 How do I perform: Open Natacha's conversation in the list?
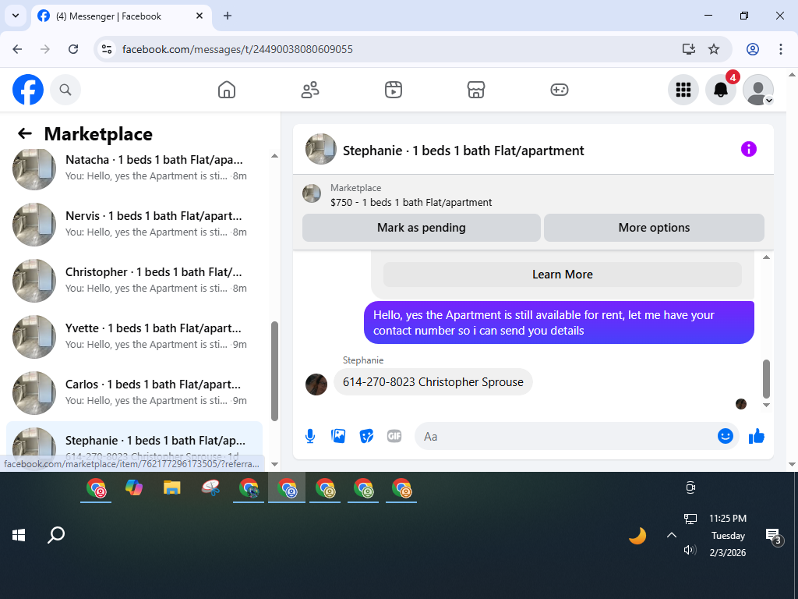click(135, 168)
